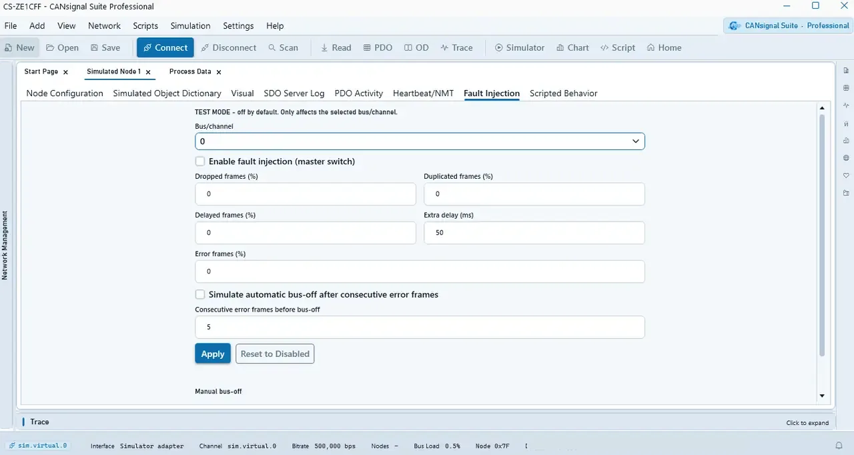Viewport: 854px width, 455px height.
Task: Toggle Simulate automatic bus-off checkbox
Action: click(x=200, y=294)
